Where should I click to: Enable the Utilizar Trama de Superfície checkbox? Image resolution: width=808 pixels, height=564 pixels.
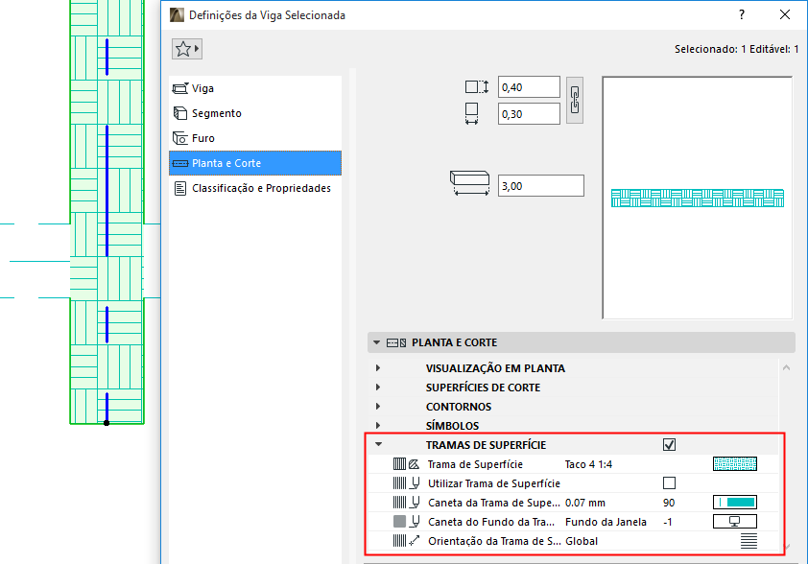[x=669, y=482]
